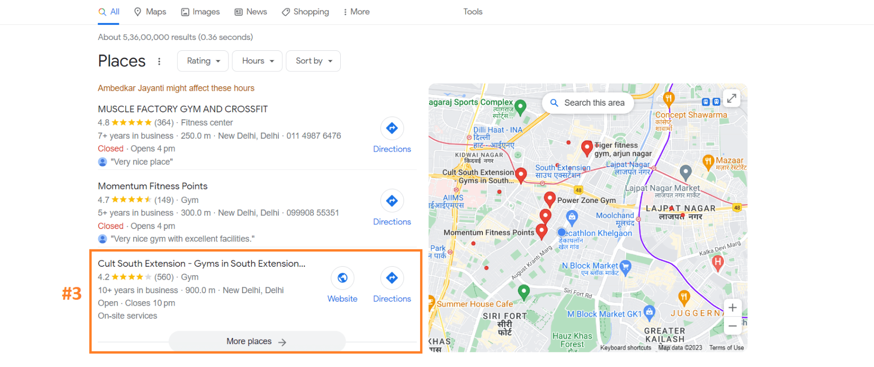Click Directions icon for Cult South Extension

(x=392, y=278)
